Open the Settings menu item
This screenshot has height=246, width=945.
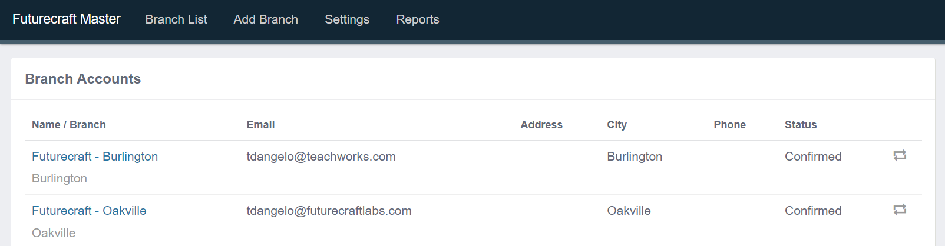point(347,19)
